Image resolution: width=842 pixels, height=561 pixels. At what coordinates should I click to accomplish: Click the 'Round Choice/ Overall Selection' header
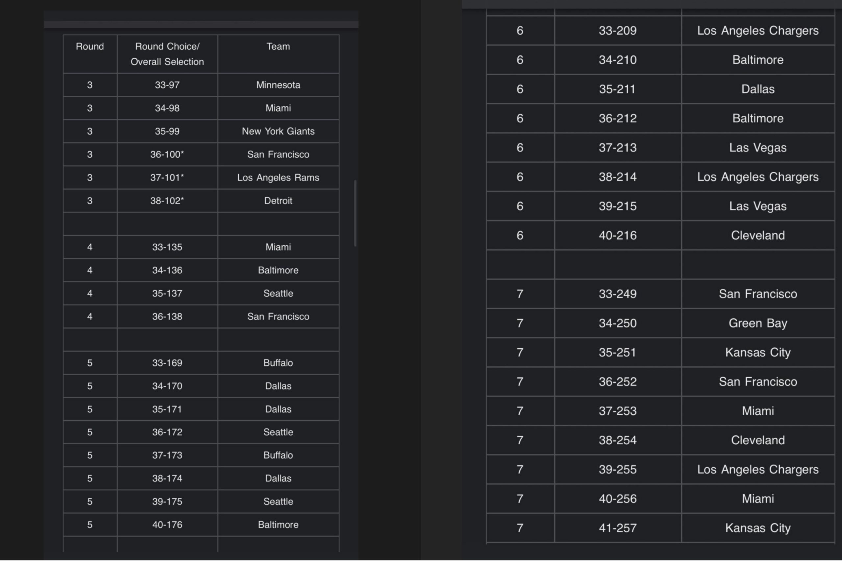[167, 54]
